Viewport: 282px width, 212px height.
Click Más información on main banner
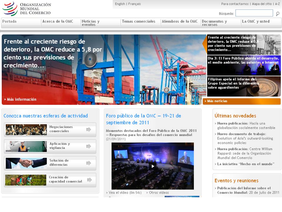click(x=20, y=99)
